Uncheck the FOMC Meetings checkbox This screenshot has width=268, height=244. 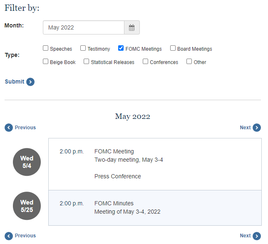121,48
